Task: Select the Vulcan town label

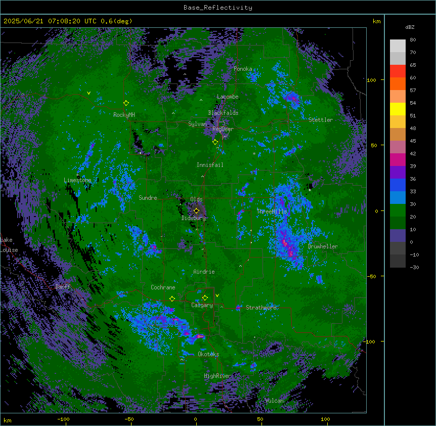Action: [x=275, y=401]
